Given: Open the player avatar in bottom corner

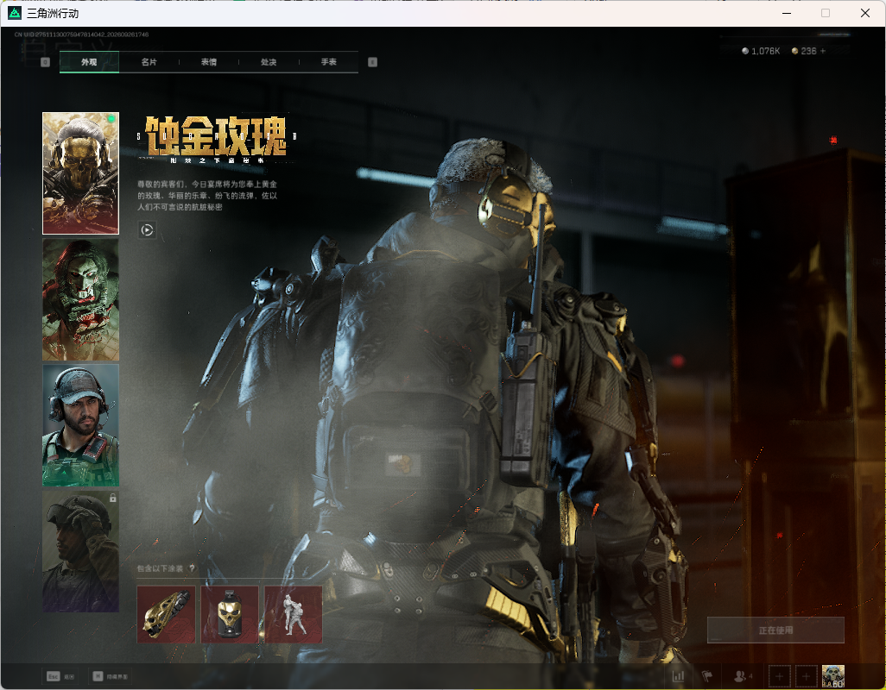Looking at the screenshot, I should click(832, 676).
